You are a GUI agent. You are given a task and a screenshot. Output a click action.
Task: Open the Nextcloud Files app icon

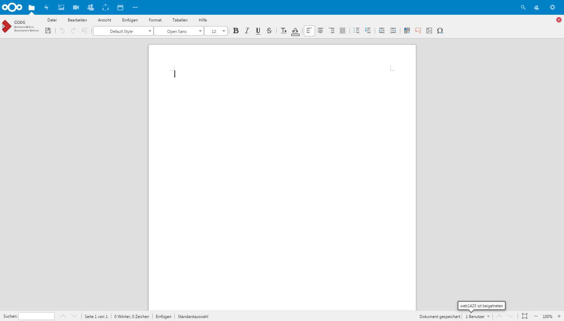click(x=32, y=7)
